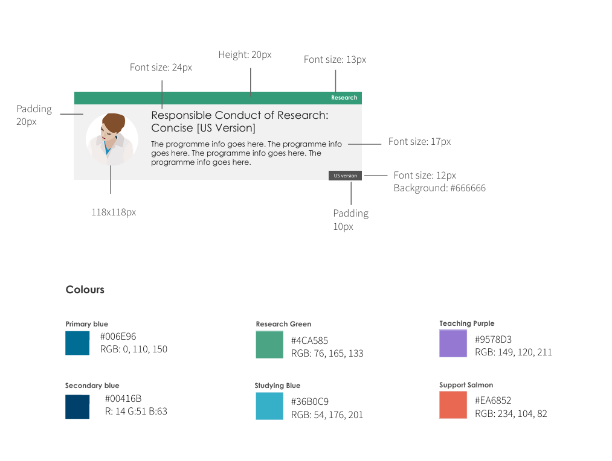Click the Colours section heading
Viewport: 612px width, 461px height.
pos(85,290)
